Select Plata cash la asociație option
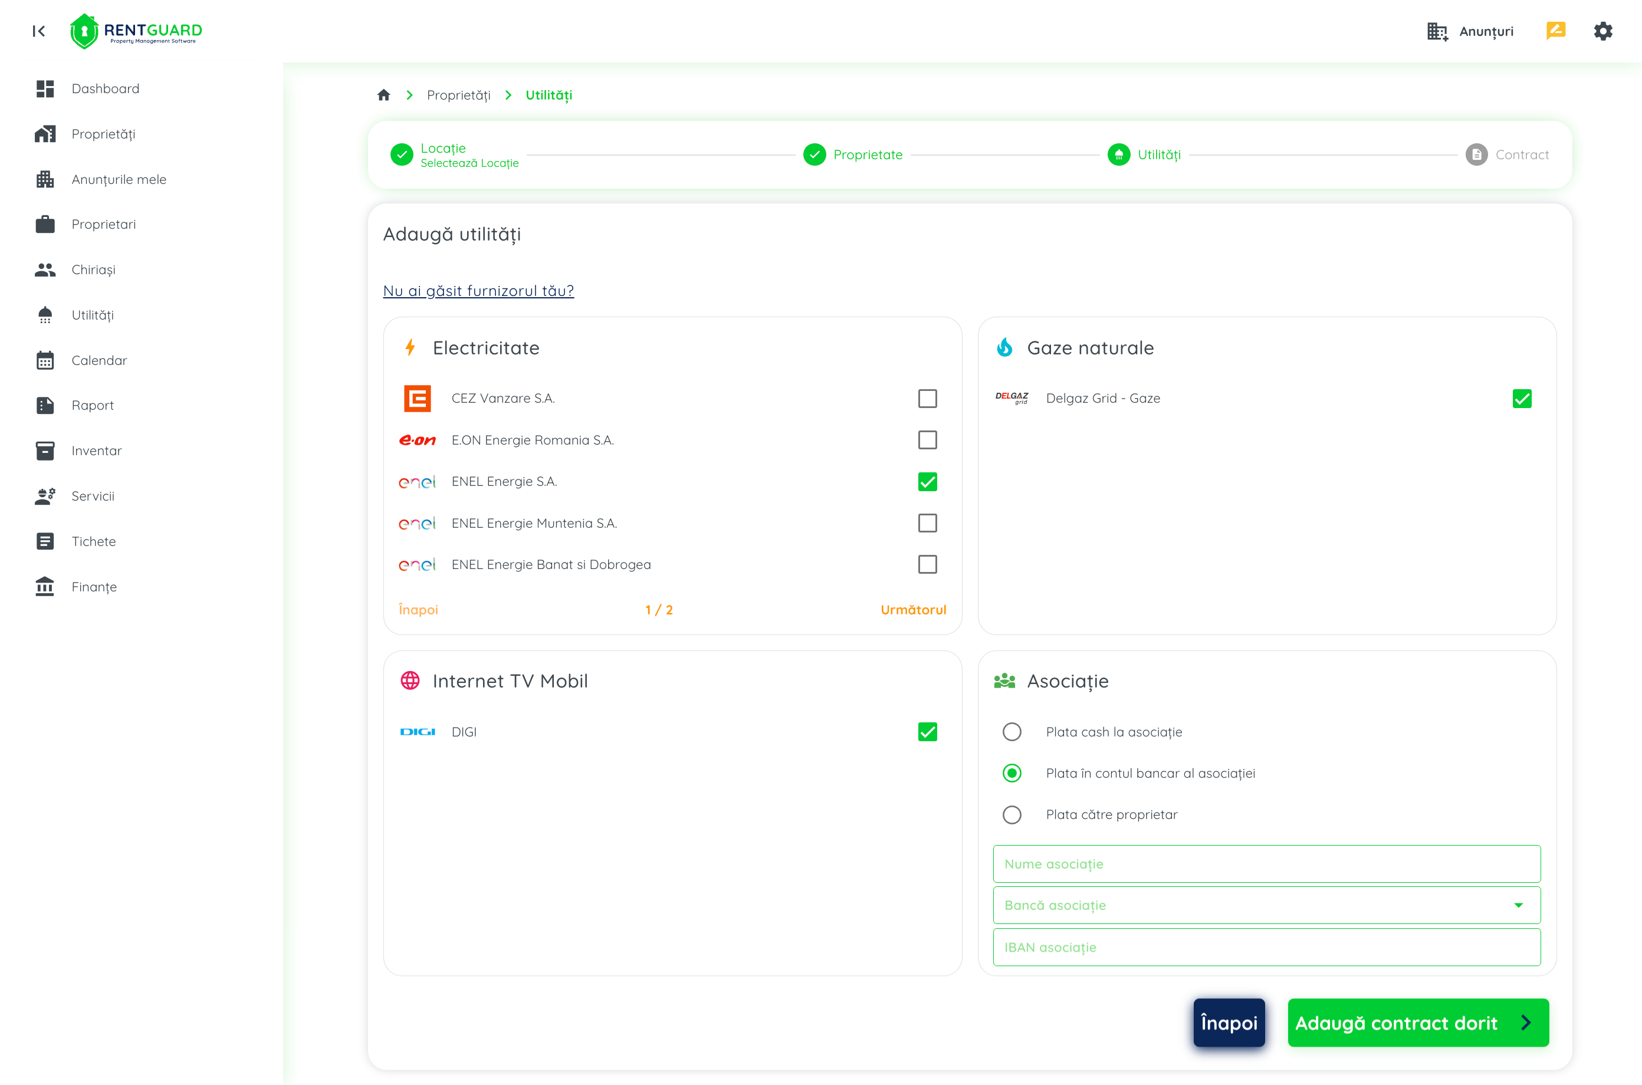1642x1085 pixels. (x=1012, y=732)
